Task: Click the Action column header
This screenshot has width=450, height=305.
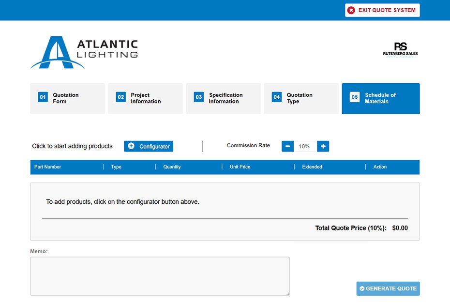Action: pyautogui.click(x=380, y=167)
